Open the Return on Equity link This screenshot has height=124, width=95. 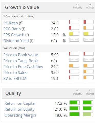click(x=19, y=109)
